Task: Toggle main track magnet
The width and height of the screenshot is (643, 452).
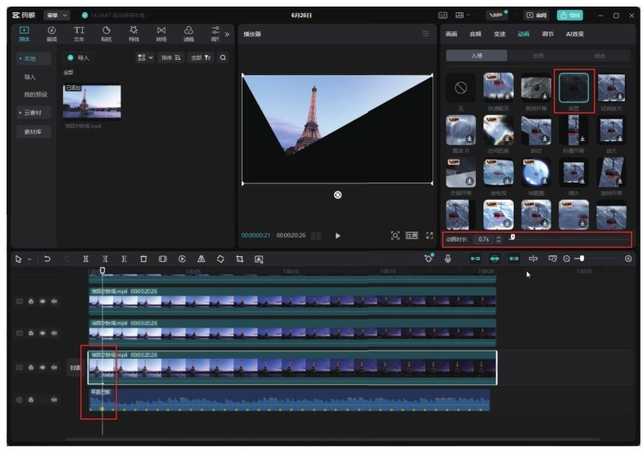Action: 475,259
